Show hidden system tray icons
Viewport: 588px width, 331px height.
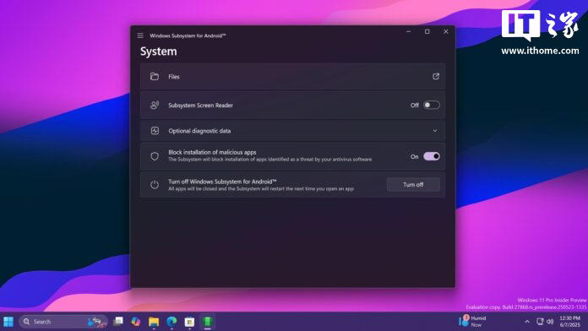tap(527, 322)
